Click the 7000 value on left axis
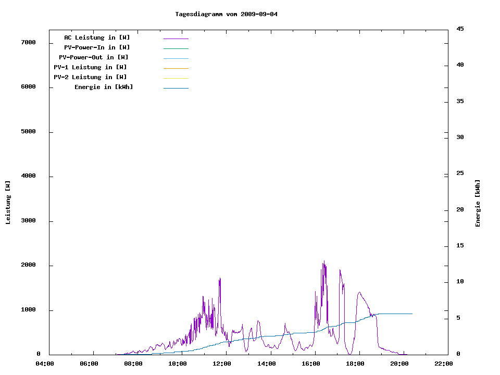The height and width of the screenshot is (375, 500). click(x=28, y=42)
